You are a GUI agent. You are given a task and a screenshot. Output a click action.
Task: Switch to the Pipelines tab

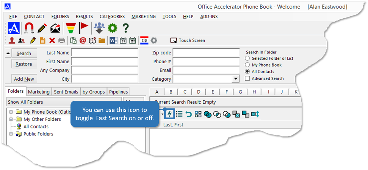pyautogui.click(x=119, y=92)
